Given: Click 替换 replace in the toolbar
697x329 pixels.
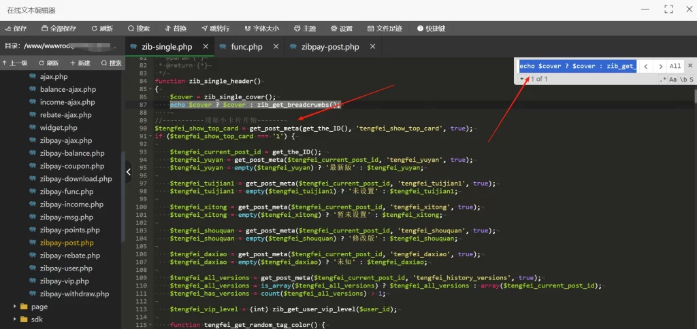Looking at the screenshot, I should (175, 29).
